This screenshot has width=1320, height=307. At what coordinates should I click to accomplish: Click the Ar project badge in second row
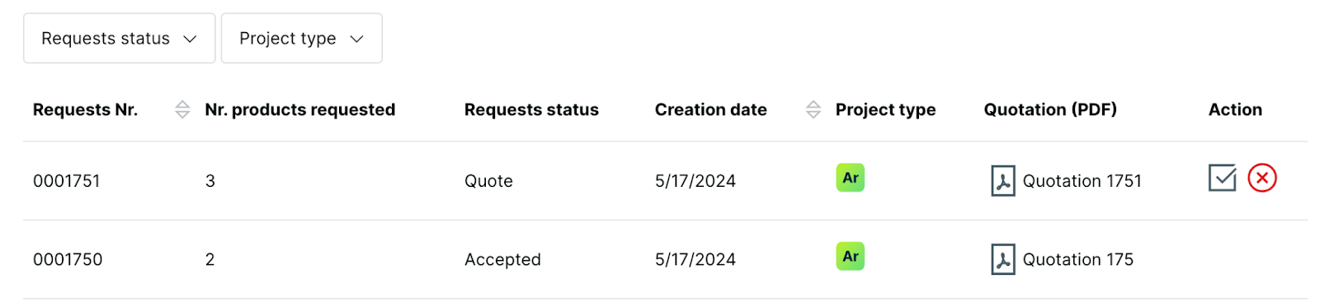[x=851, y=256]
